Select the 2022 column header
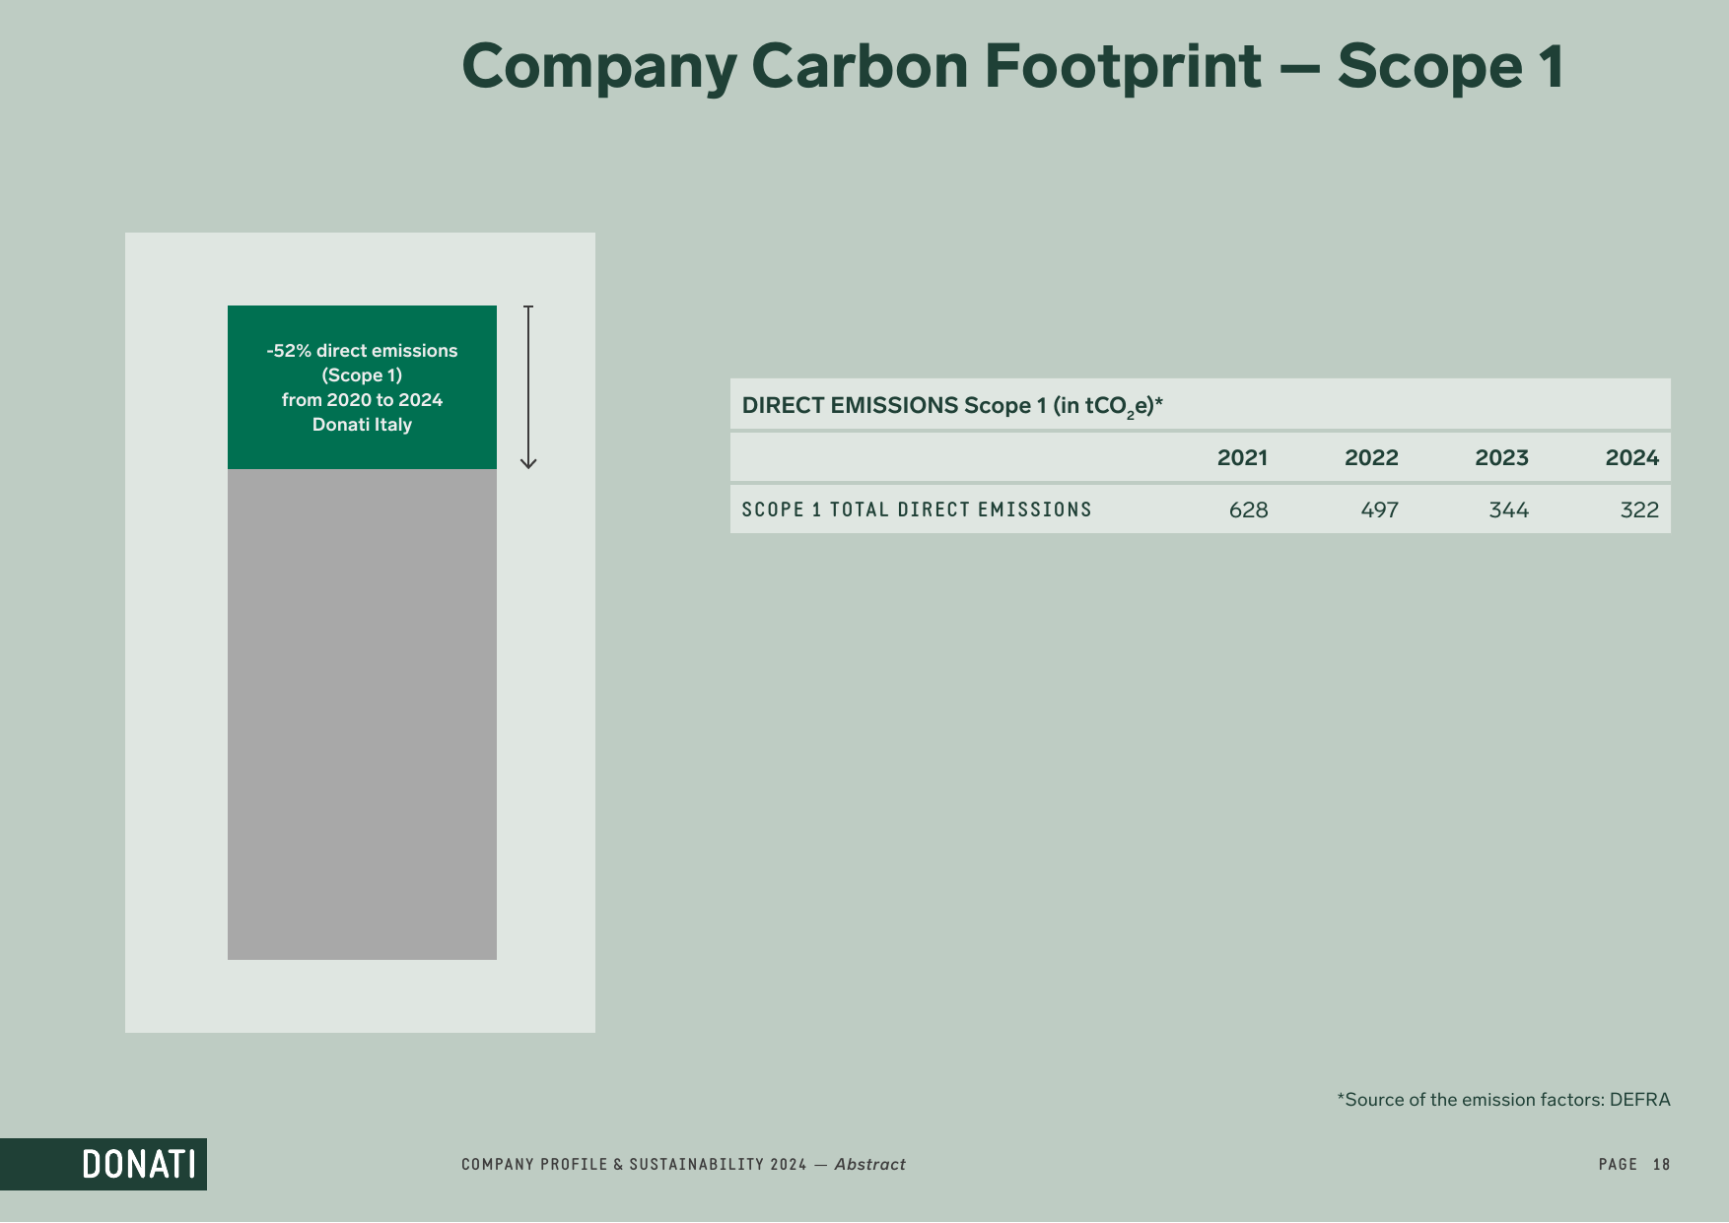Viewport: 1729px width, 1223px height. (1371, 457)
